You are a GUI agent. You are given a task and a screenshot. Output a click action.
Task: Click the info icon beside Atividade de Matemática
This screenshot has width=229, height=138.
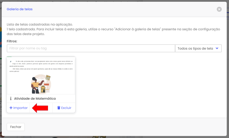pyautogui.click(x=11, y=99)
